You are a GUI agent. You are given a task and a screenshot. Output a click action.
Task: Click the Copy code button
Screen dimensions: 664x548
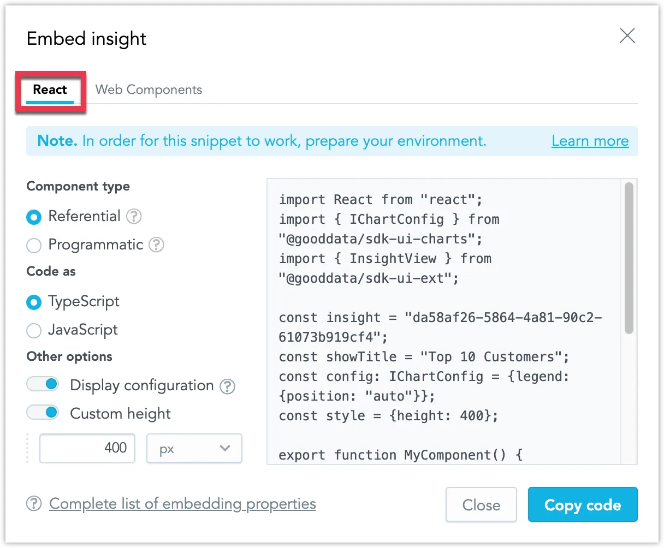tap(583, 504)
